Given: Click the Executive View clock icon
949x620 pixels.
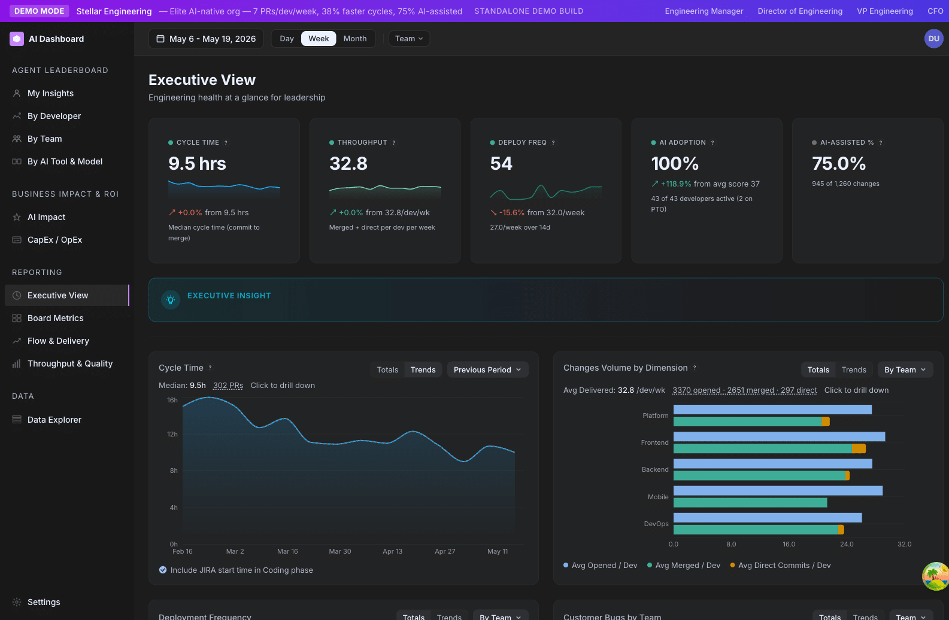Looking at the screenshot, I should [x=17, y=295].
